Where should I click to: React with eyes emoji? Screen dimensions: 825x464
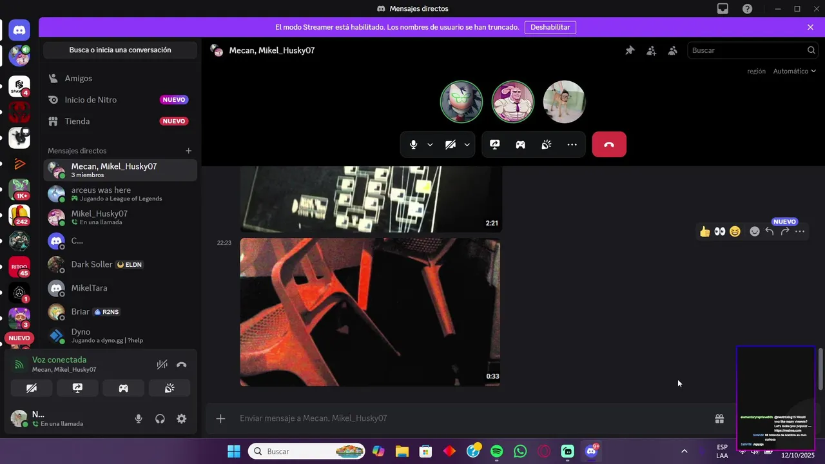[x=720, y=231]
